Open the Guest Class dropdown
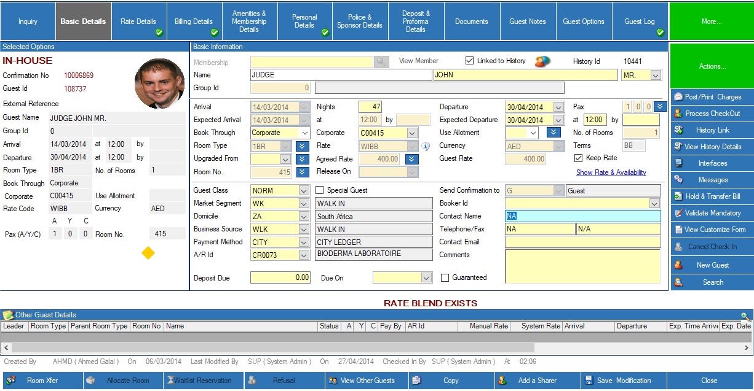 304,190
